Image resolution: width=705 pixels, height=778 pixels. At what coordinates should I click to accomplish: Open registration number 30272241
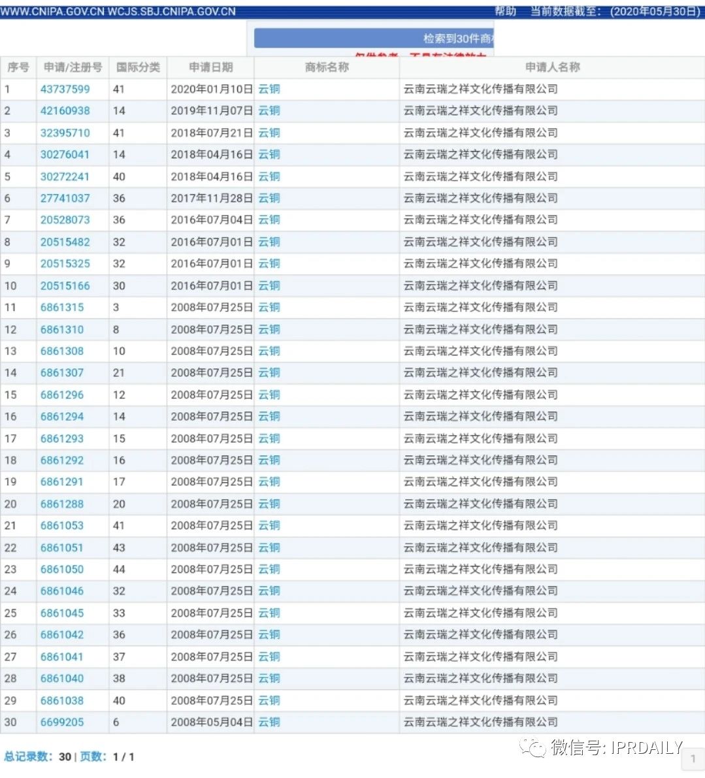tap(65, 176)
